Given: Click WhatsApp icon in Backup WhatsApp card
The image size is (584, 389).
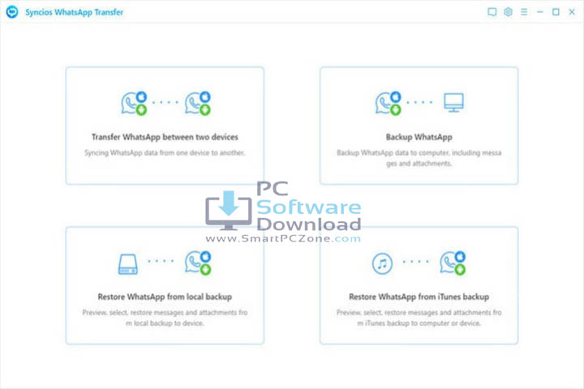Looking at the screenshot, I should [388, 103].
